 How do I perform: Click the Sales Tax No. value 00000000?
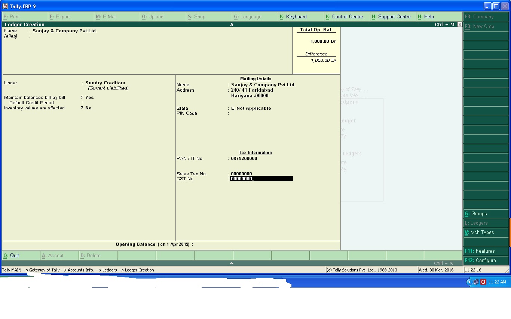coord(241,174)
